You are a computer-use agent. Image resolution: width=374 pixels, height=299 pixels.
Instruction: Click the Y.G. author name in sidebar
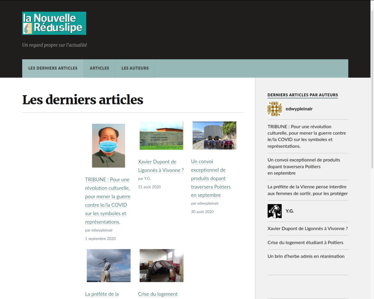pos(290,211)
